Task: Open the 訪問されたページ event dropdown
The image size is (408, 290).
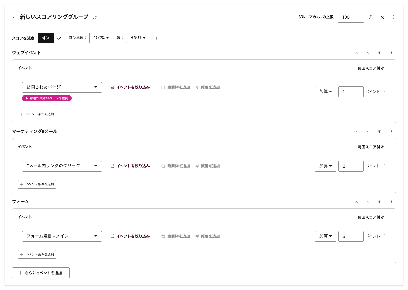Action: click(x=62, y=87)
